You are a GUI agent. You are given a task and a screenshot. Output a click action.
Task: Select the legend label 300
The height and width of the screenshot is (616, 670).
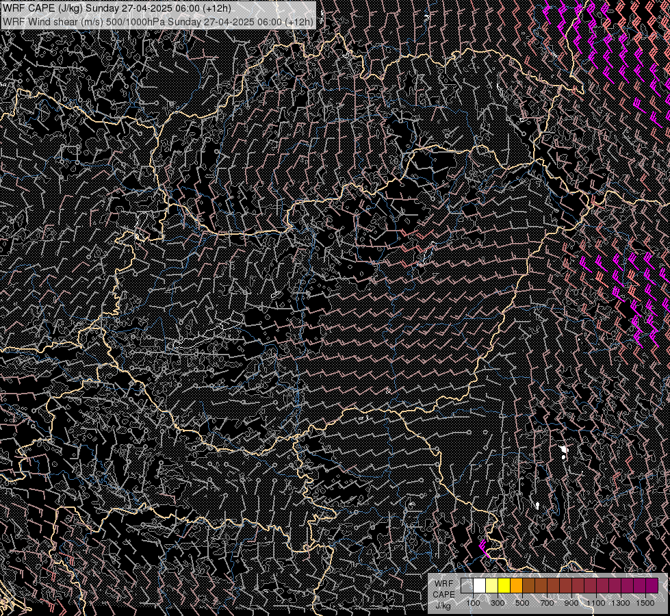(498, 603)
